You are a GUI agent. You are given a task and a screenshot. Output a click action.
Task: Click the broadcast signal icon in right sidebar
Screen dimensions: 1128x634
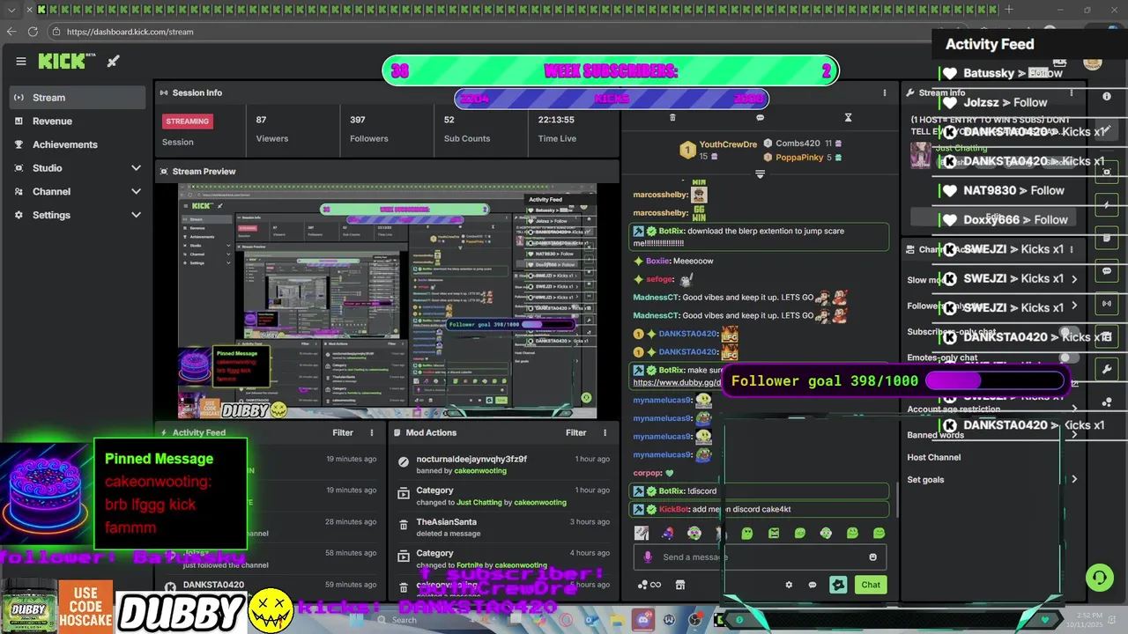(1107, 304)
